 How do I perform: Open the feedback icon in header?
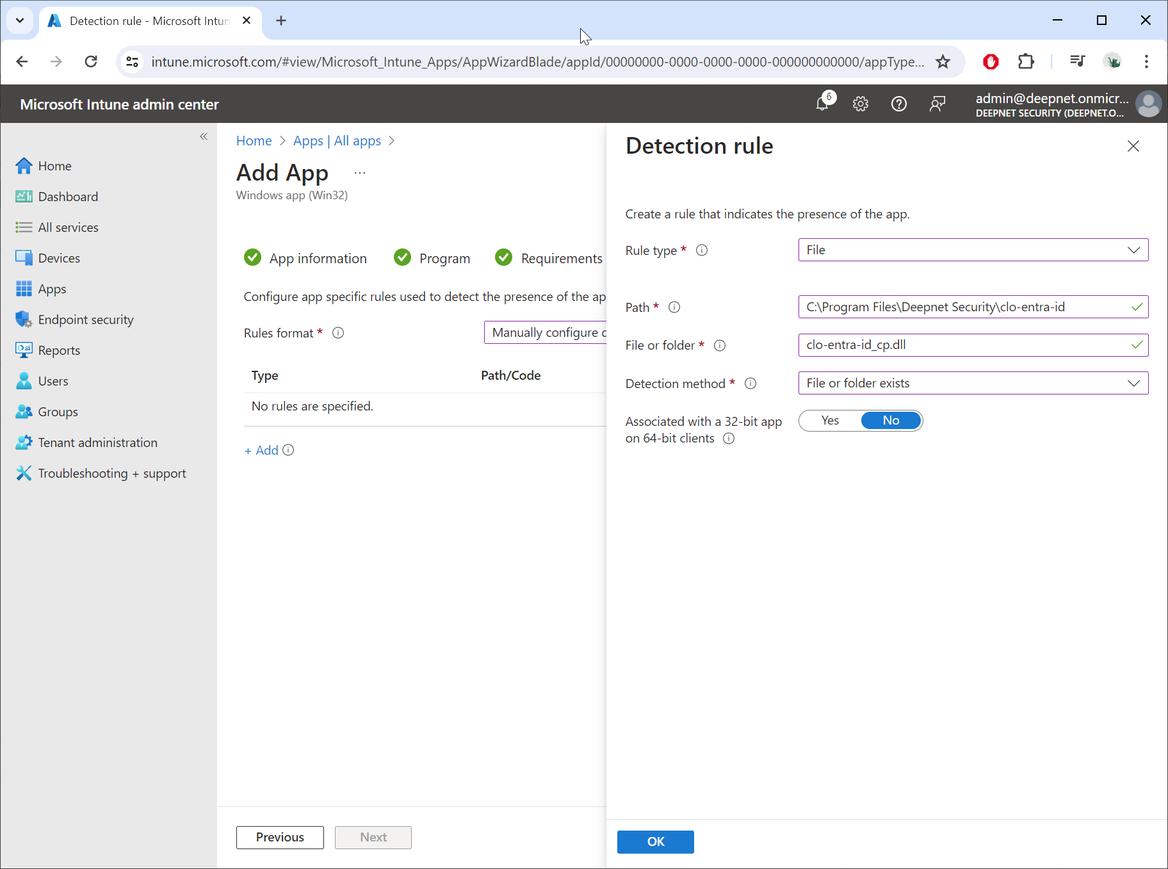[x=937, y=104]
